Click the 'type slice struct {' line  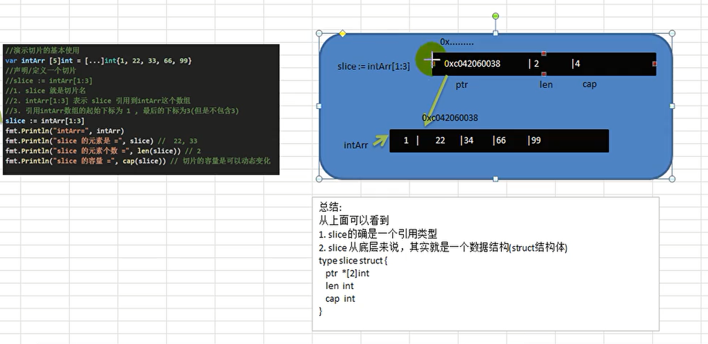coord(353,261)
